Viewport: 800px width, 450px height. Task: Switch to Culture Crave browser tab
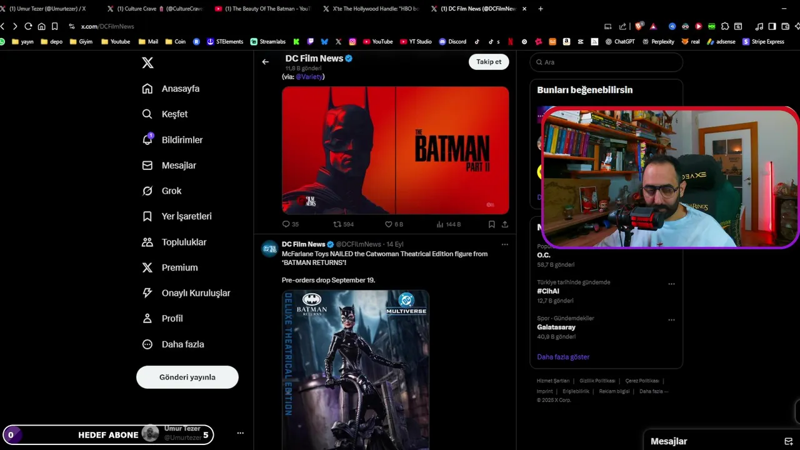(155, 9)
